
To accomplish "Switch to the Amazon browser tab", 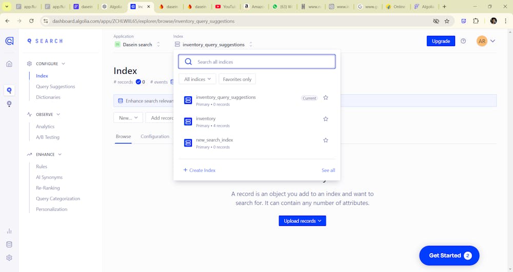I will [x=254, y=7].
